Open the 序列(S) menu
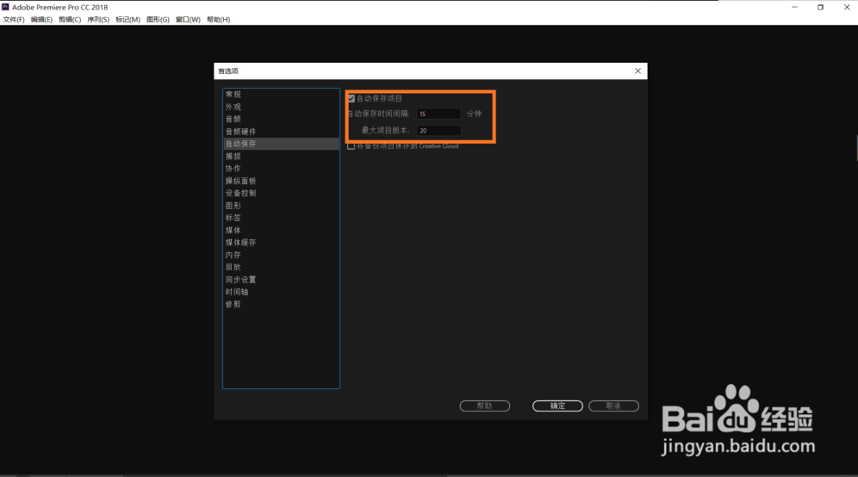This screenshot has height=477, width=858. [x=98, y=20]
